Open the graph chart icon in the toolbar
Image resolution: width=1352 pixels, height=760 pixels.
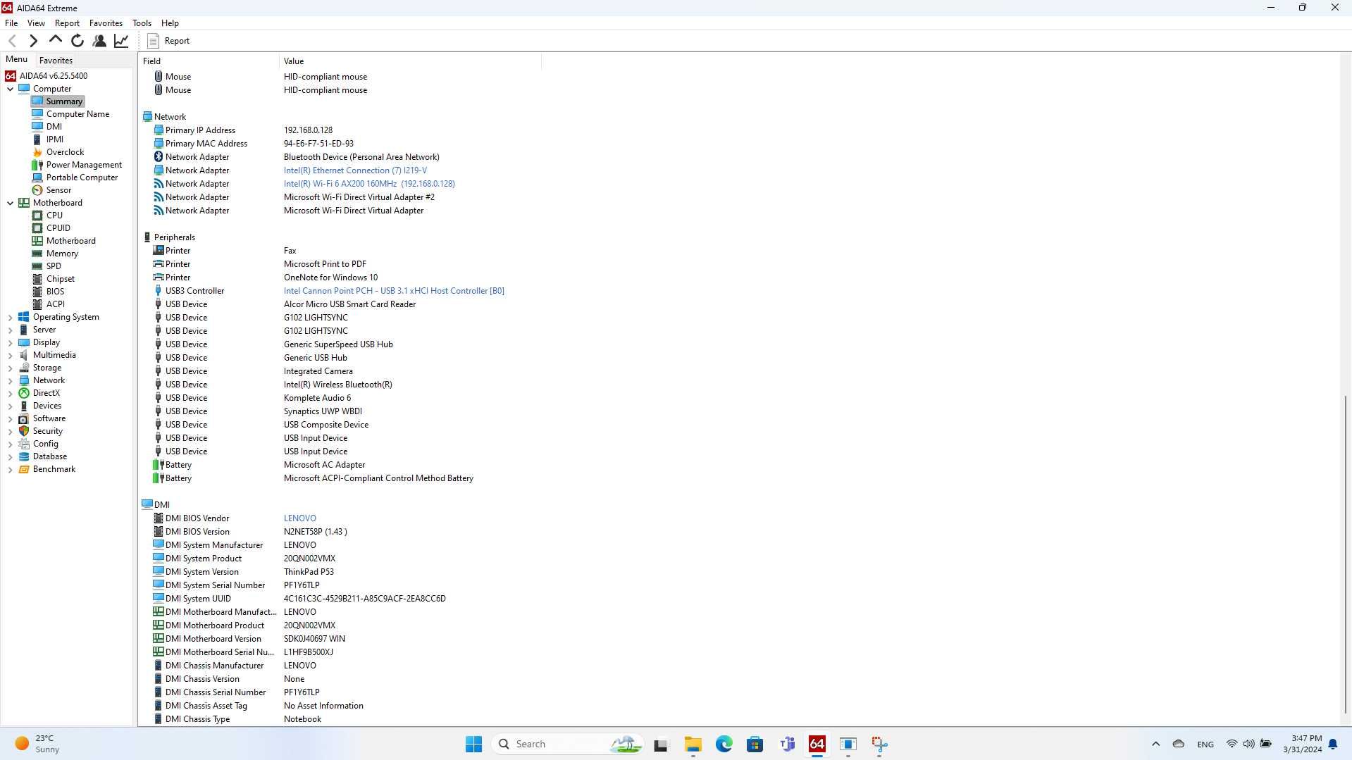[121, 41]
